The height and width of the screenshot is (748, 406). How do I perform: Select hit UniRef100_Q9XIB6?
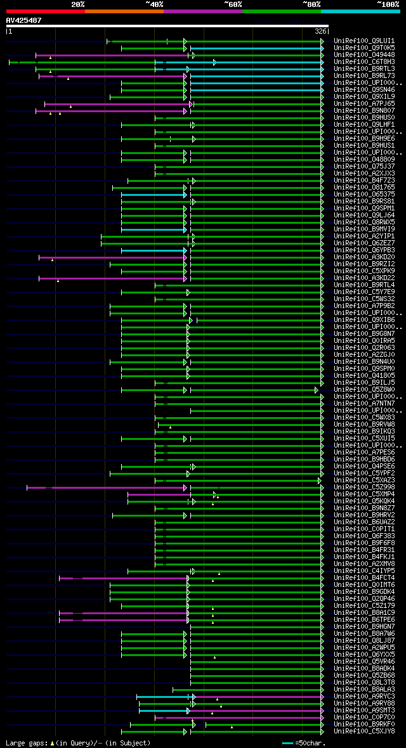pyautogui.click(x=364, y=320)
